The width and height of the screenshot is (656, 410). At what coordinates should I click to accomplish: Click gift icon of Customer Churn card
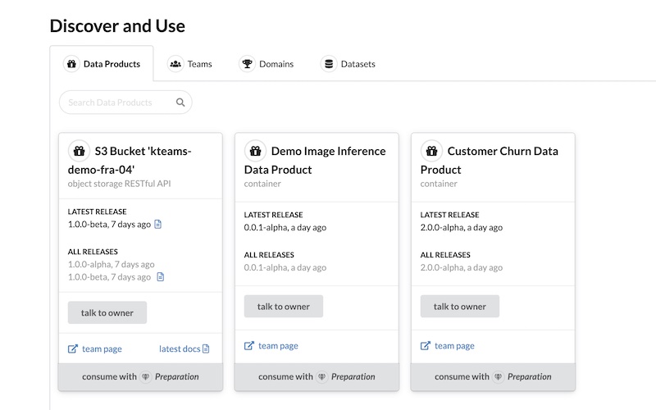(x=432, y=151)
